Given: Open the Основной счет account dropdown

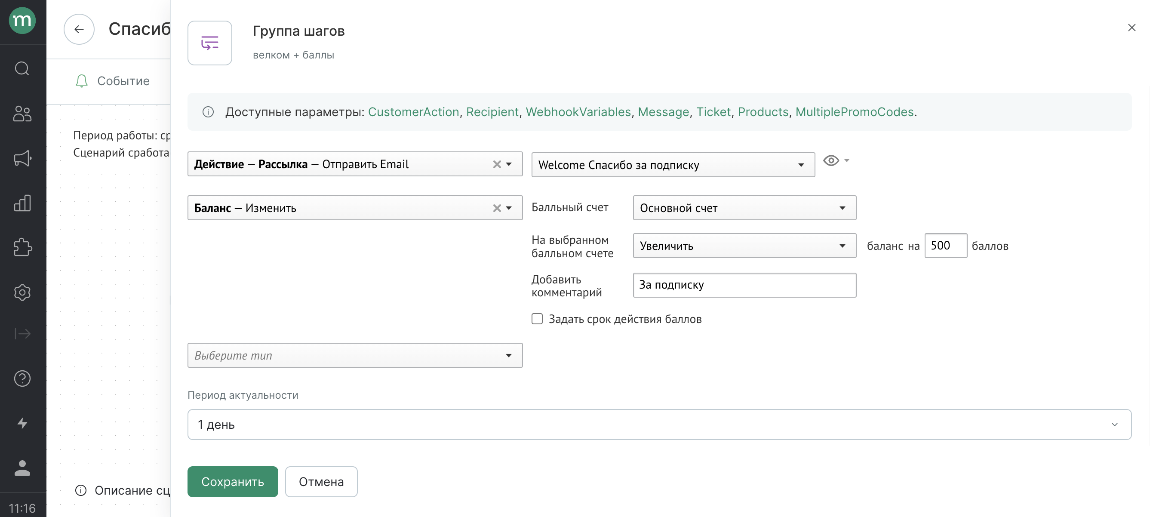Looking at the screenshot, I should [744, 208].
